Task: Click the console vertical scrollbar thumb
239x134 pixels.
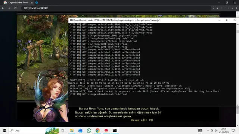Action: (238, 31)
